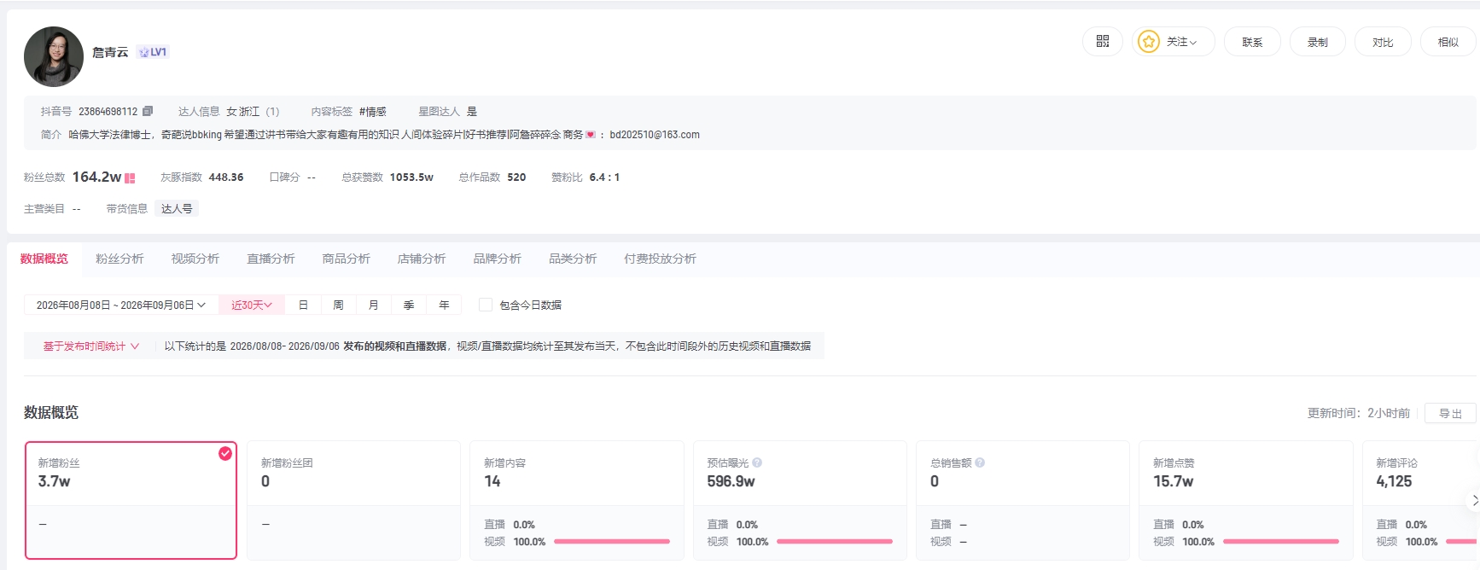Click the name 詹青云

[x=110, y=52]
